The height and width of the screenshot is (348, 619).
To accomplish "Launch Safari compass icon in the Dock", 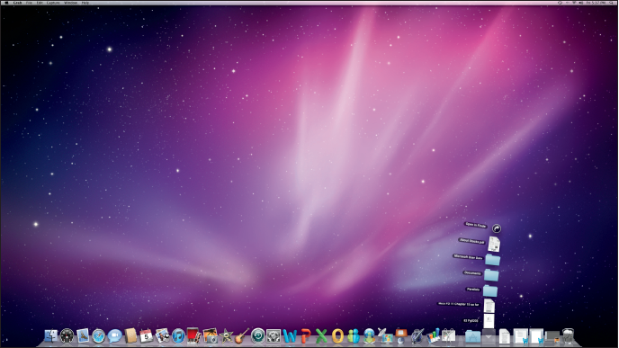I will [99, 336].
